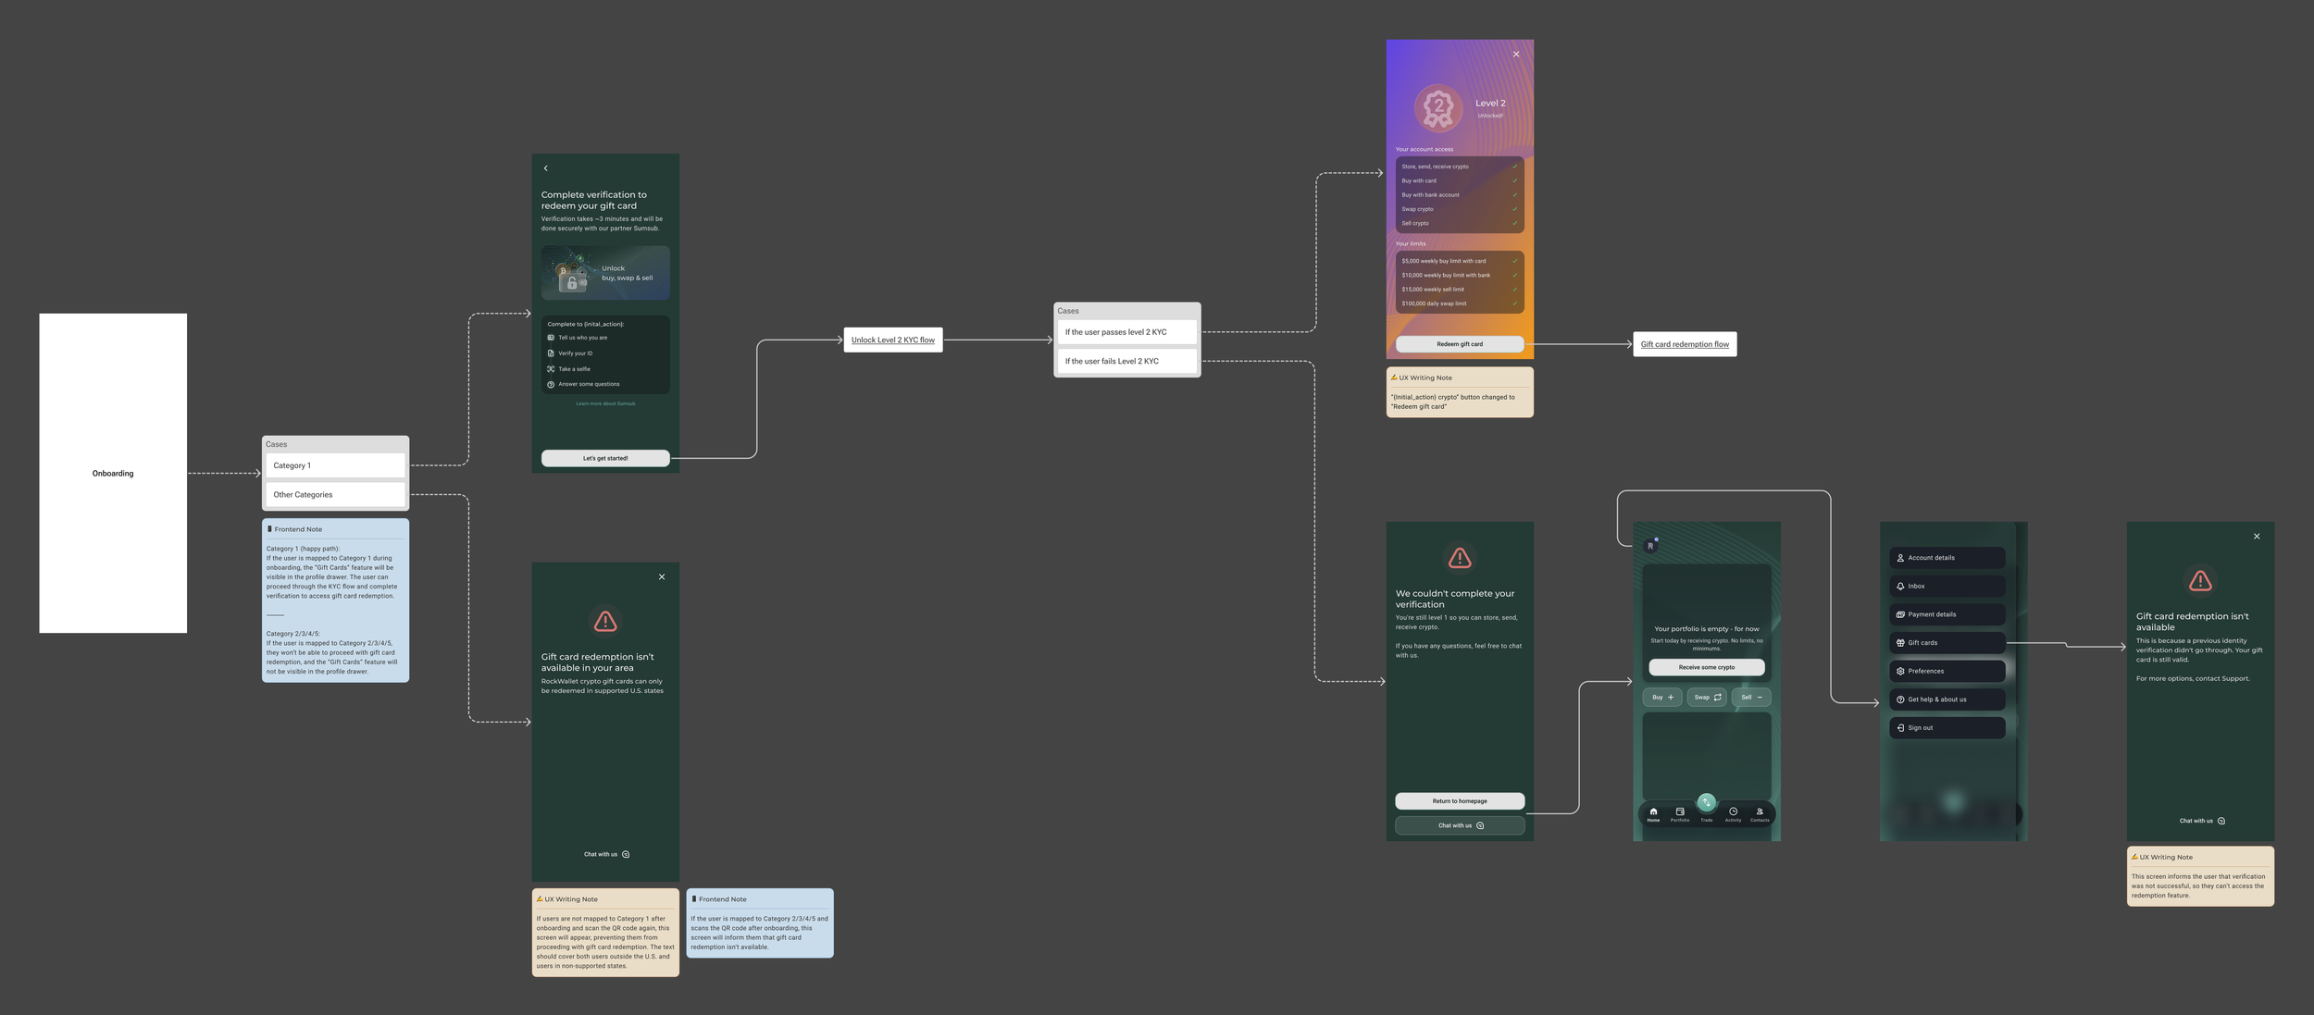Click 'Return to homepage' button
Image resolution: width=2314 pixels, height=1015 pixels.
[1460, 801]
